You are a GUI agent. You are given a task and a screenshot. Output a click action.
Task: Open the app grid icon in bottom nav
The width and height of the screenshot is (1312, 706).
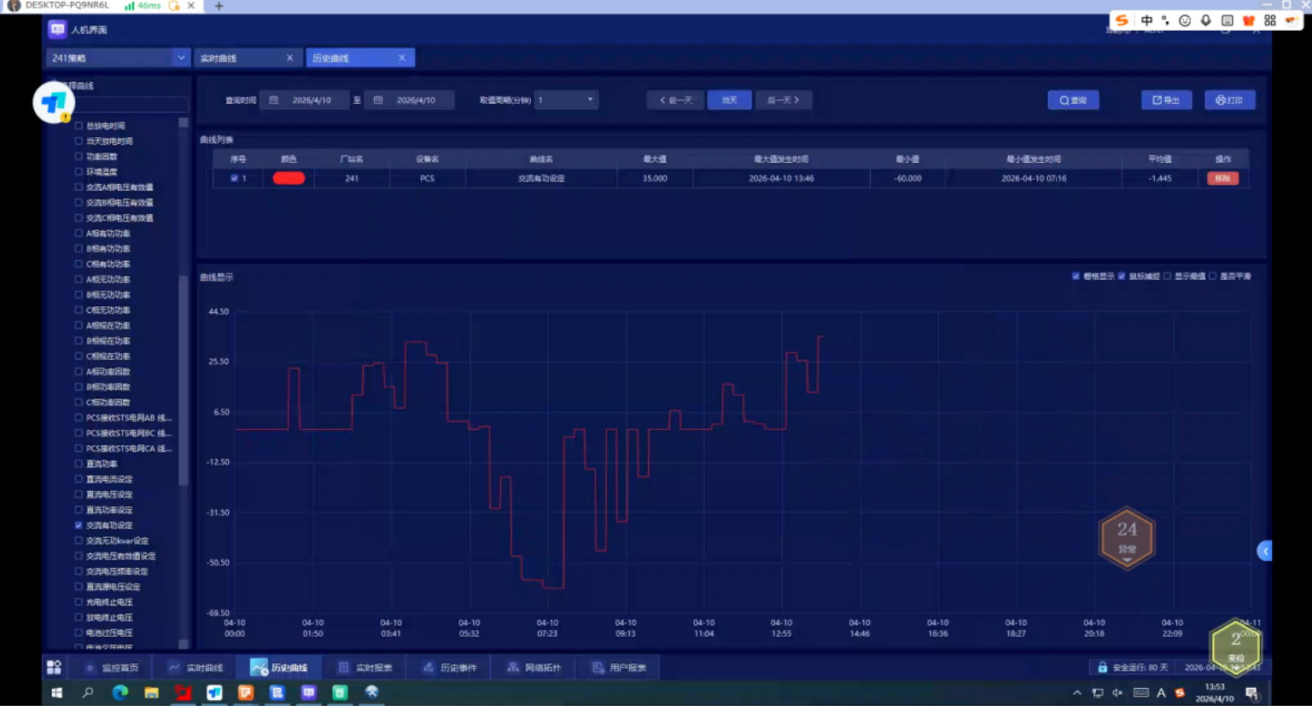click(54, 667)
